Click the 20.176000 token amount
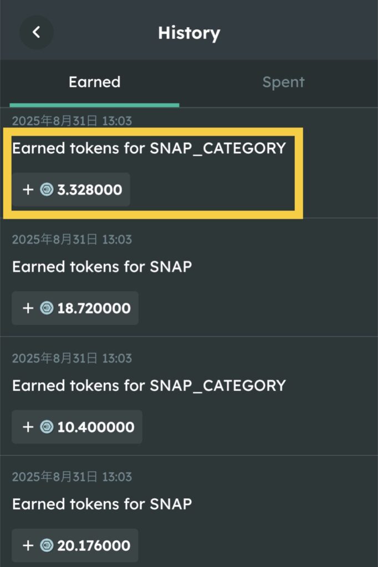 coord(94,545)
